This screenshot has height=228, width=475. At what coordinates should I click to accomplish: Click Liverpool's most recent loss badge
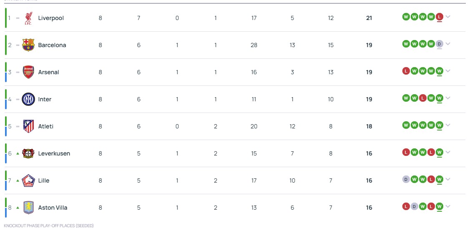point(439,17)
